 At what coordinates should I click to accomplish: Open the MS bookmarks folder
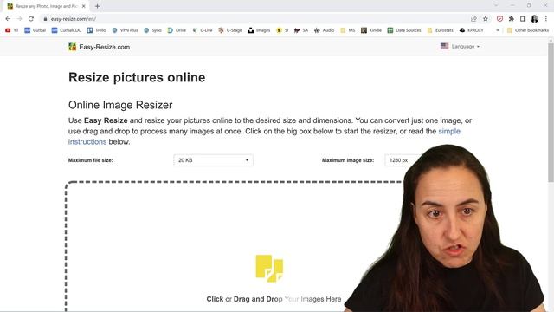click(348, 30)
